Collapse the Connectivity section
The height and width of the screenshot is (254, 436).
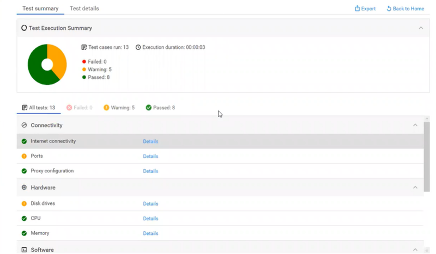pyautogui.click(x=415, y=126)
